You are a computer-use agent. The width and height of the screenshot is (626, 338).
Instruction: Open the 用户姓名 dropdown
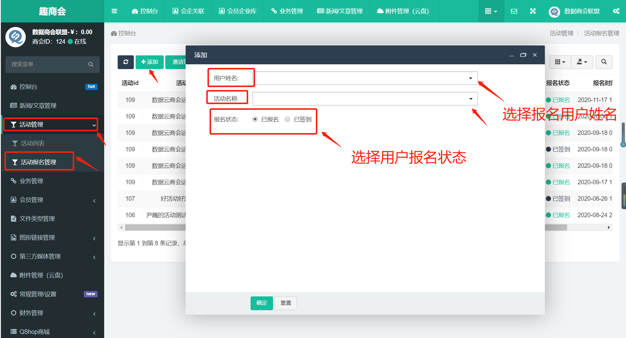[365, 78]
